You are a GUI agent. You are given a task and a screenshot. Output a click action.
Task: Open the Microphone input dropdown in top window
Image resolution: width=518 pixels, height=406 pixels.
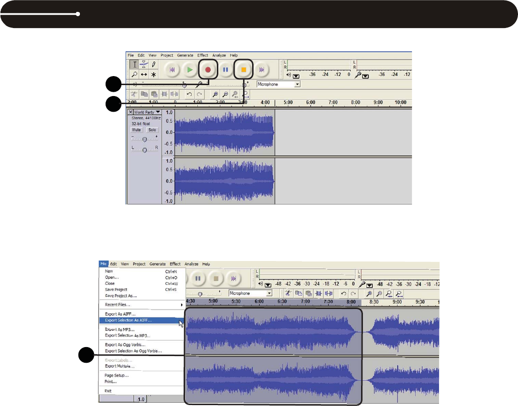coord(297,84)
